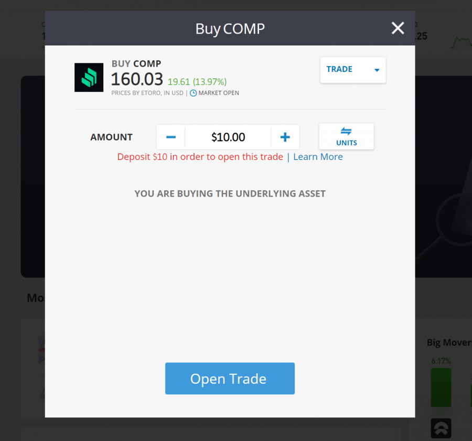The image size is (472, 441).
Task: Click the green sparkline chart behind dialog
Action: (461, 42)
